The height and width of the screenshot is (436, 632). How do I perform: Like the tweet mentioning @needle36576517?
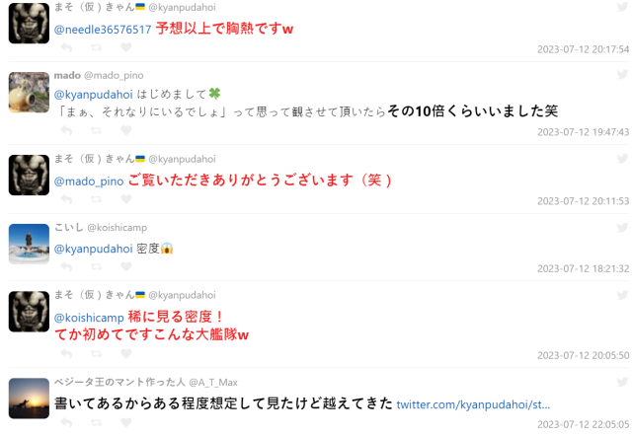click(126, 47)
